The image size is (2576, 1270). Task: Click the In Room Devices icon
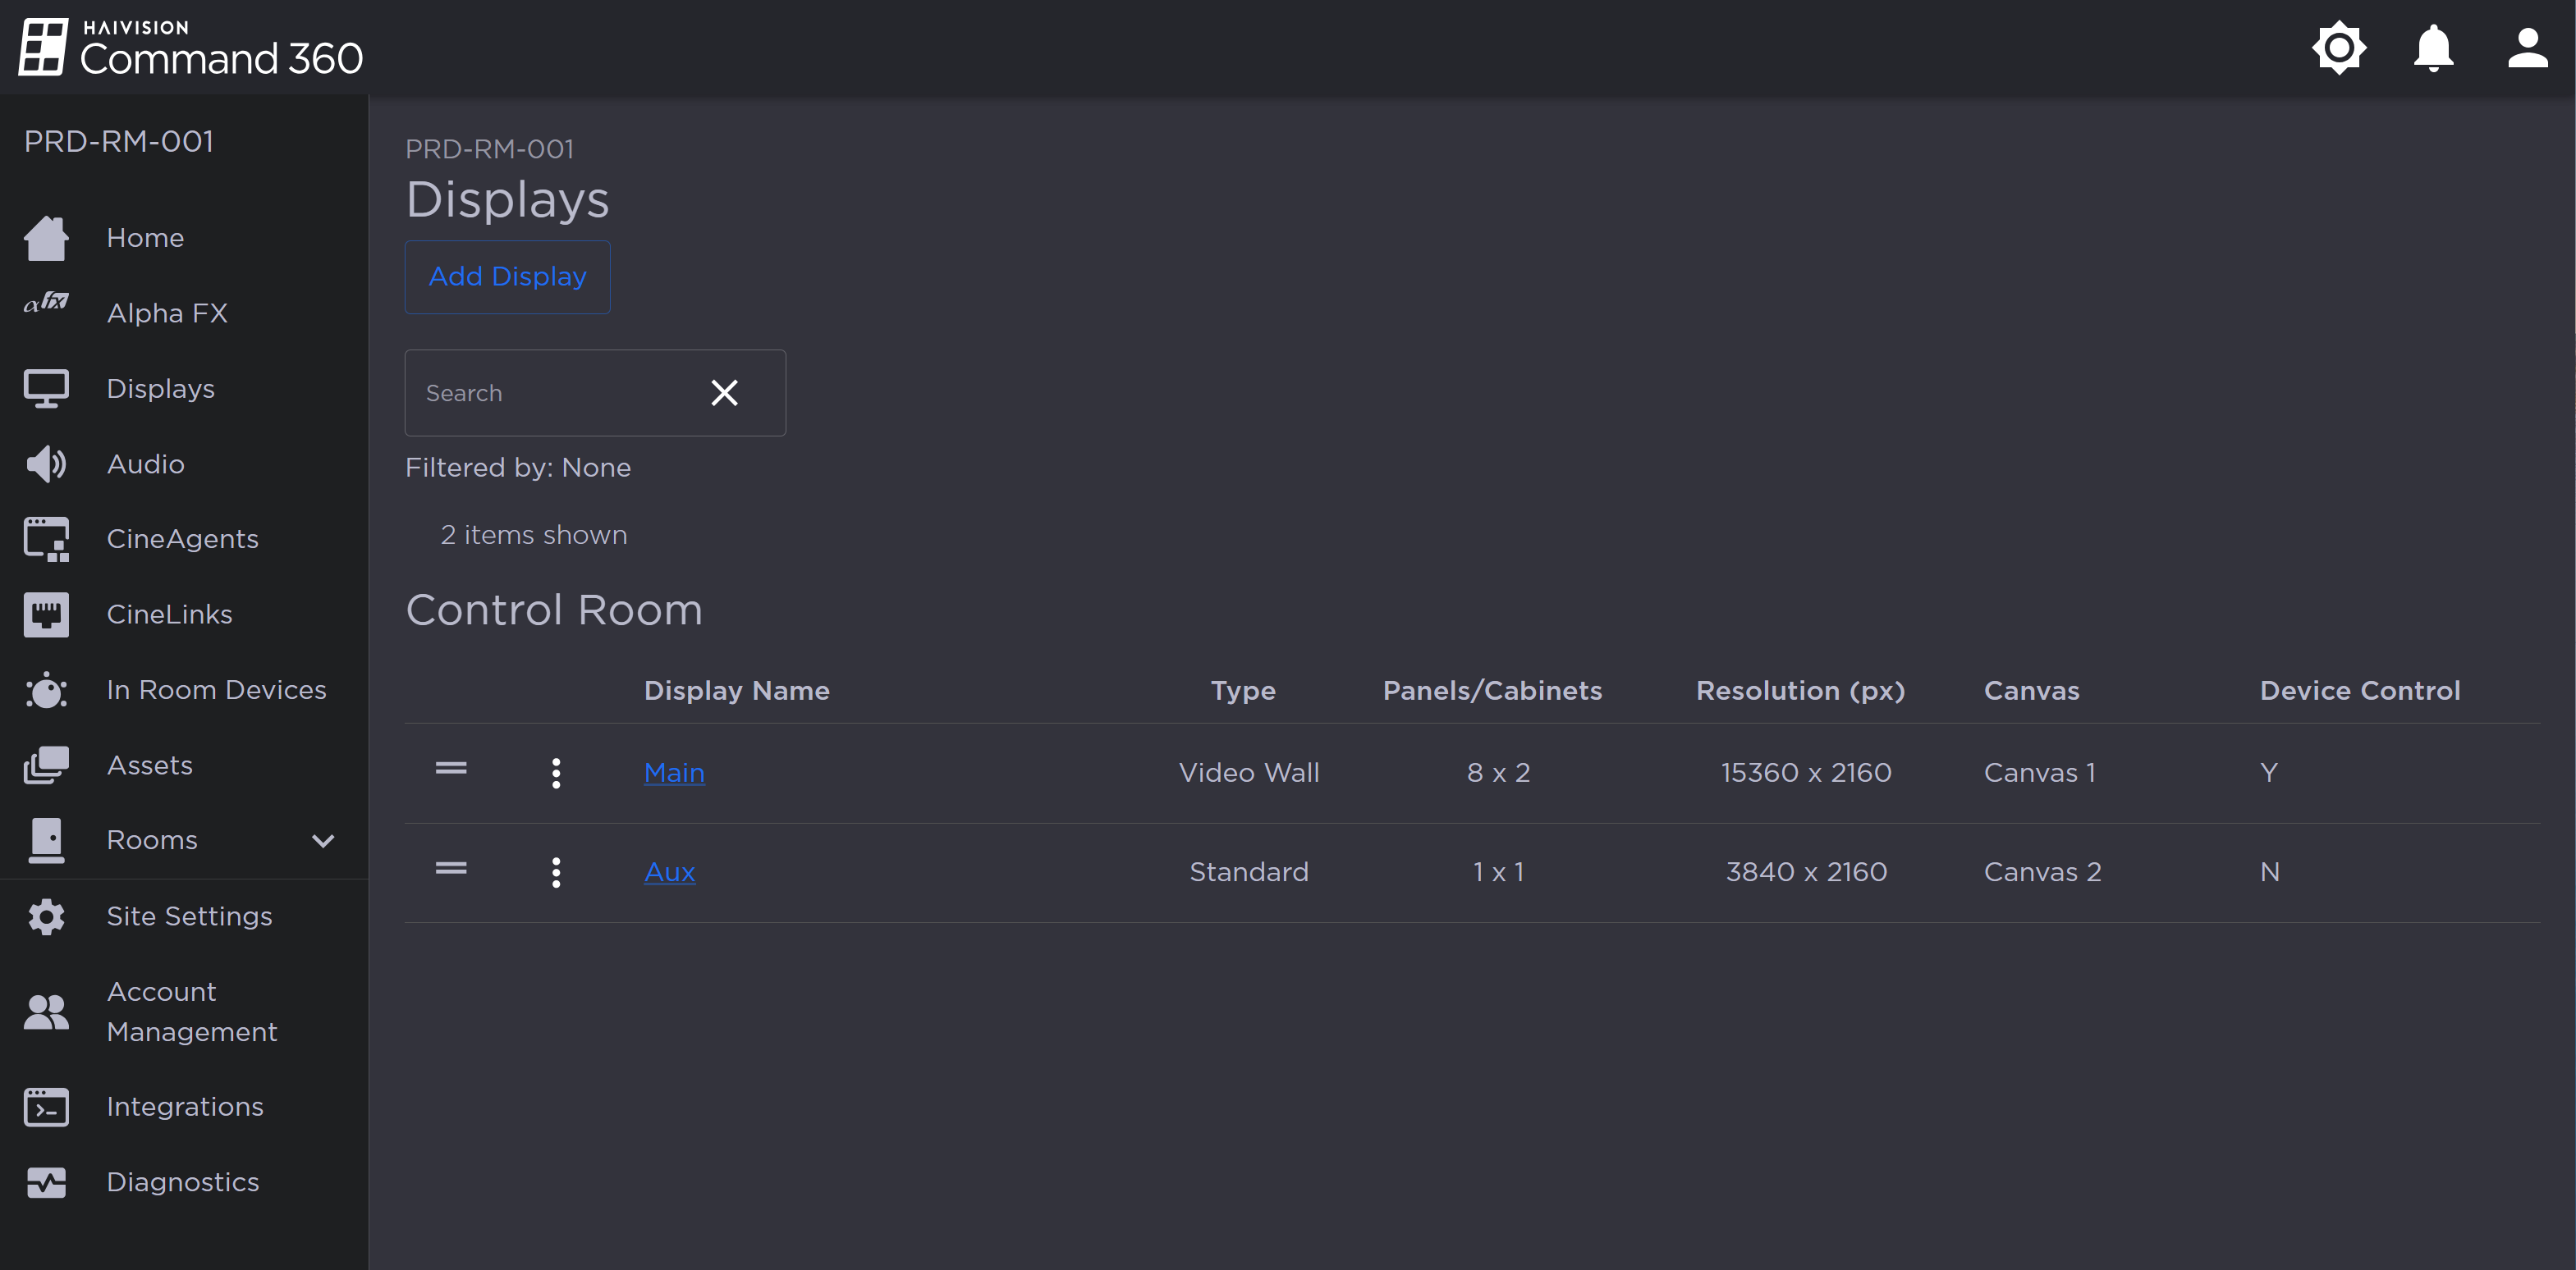(x=46, y=691)
